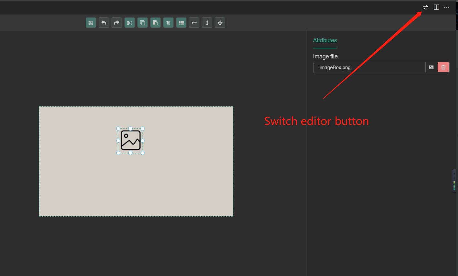458x276 pixels.
Task: Copy the selected element
Action: (143, 23)
